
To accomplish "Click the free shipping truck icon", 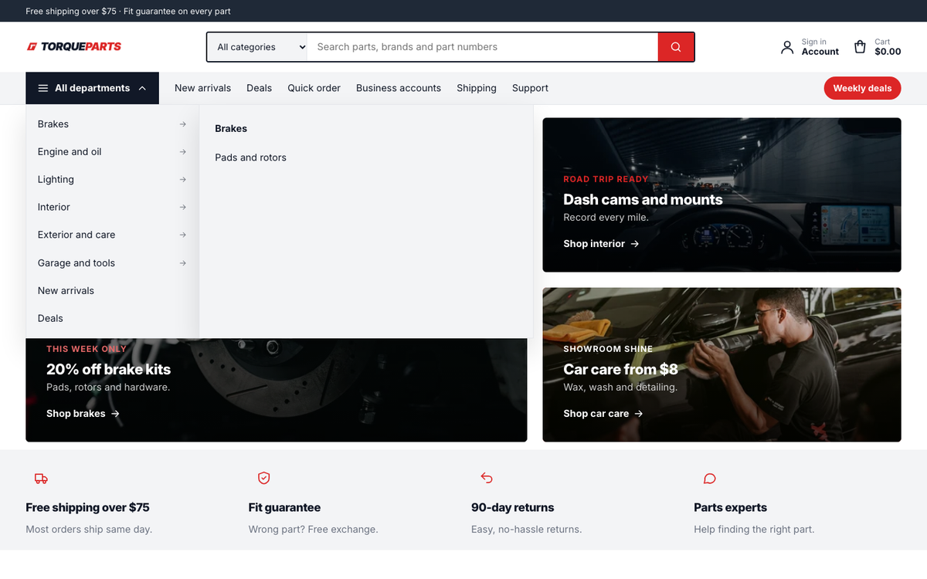I will [x=41, y=479].
